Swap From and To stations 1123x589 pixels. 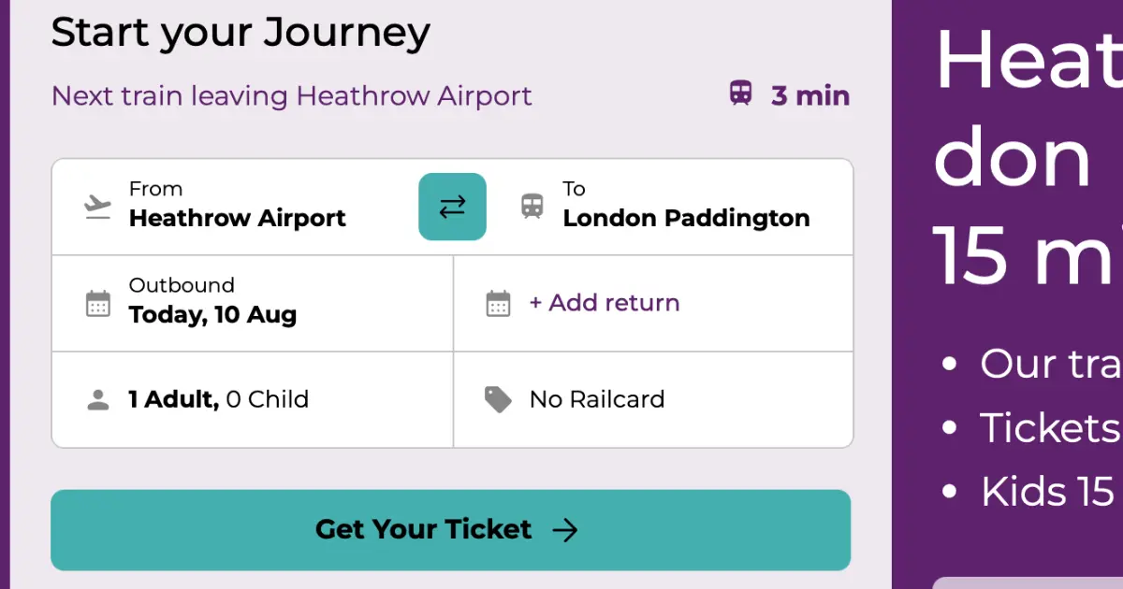452,207
